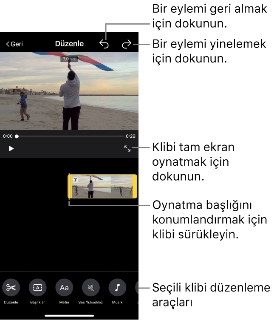This screenshot has width=277, height=320.
Task: Click the playback scrubber at 0:00
Action: 17,136
